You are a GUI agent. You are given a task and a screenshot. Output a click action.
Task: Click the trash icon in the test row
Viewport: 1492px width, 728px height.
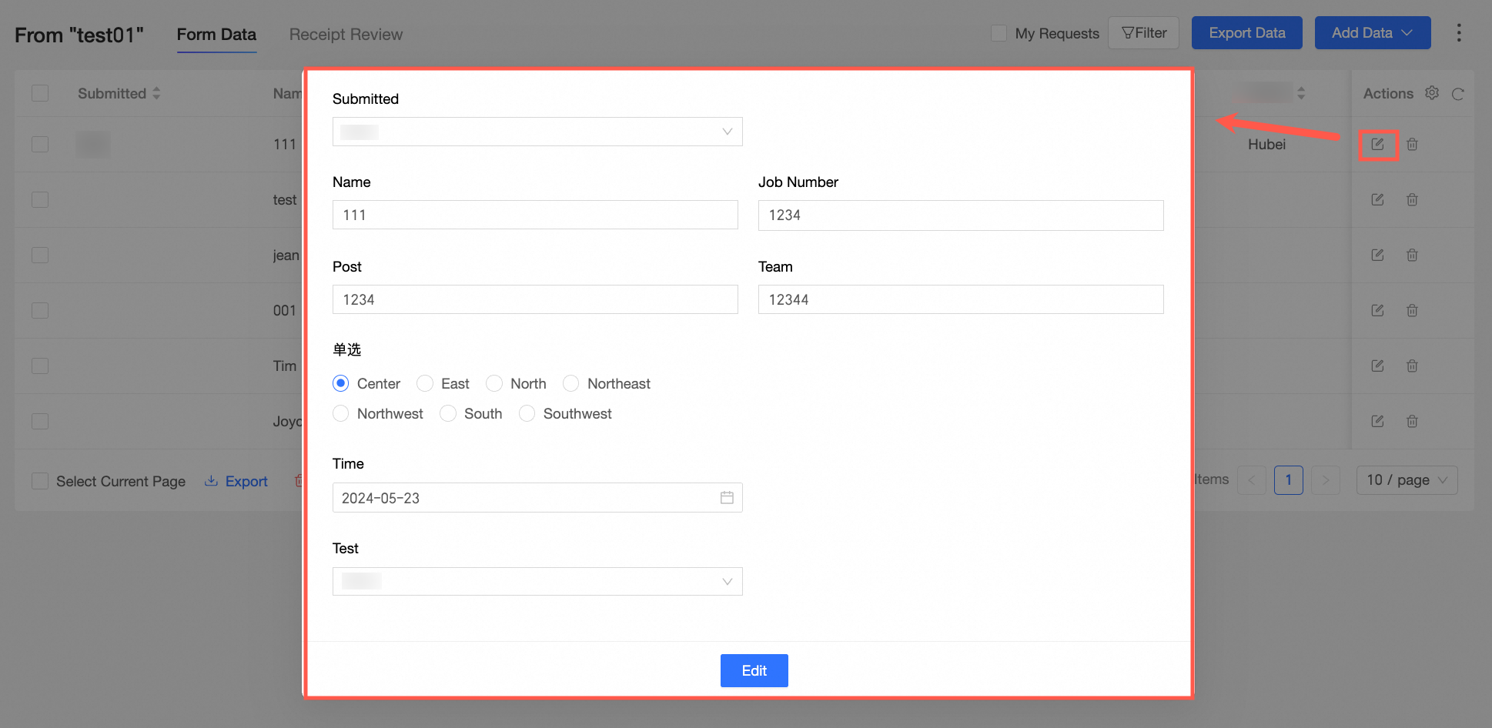point(1412,199)
